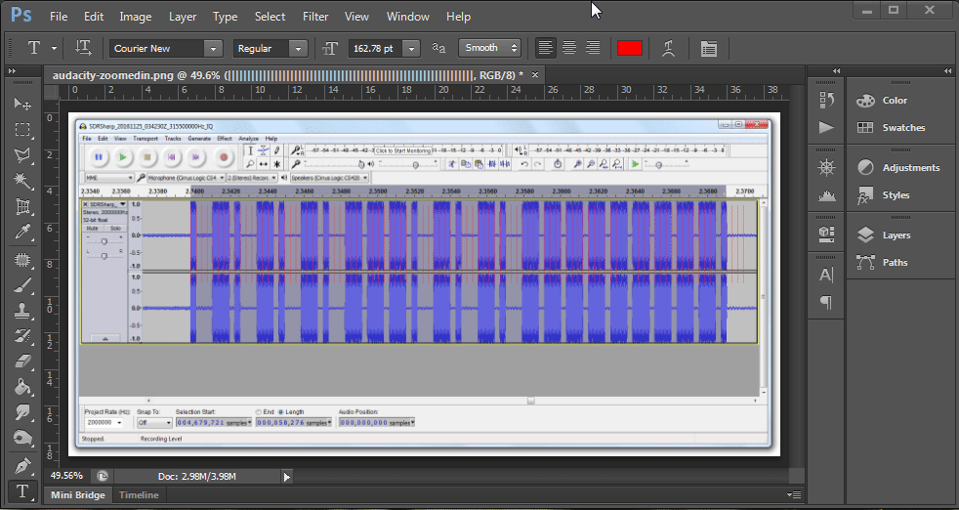
Task: Open the Layer menu
Action: 183,17
